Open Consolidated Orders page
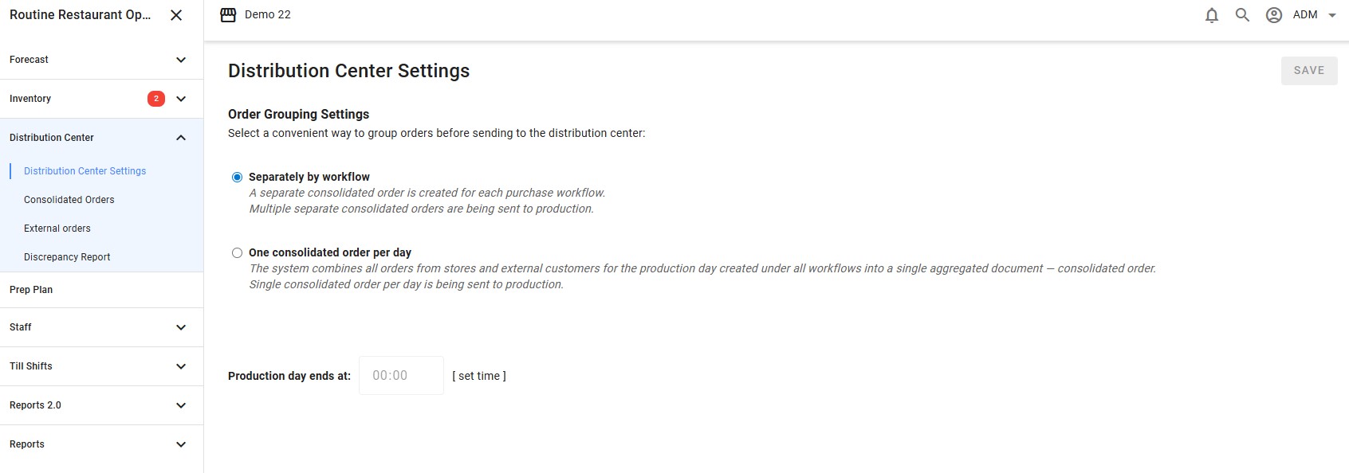 pos(69,200)
